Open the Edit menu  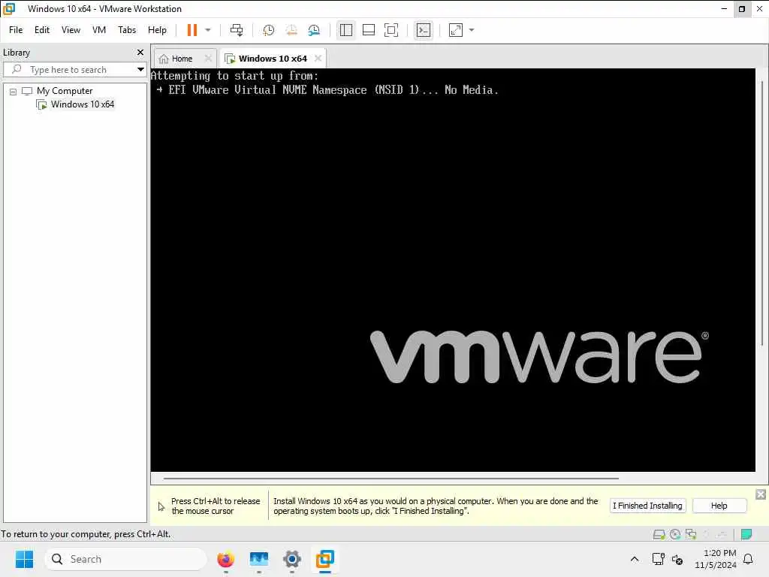pos(42,30)
